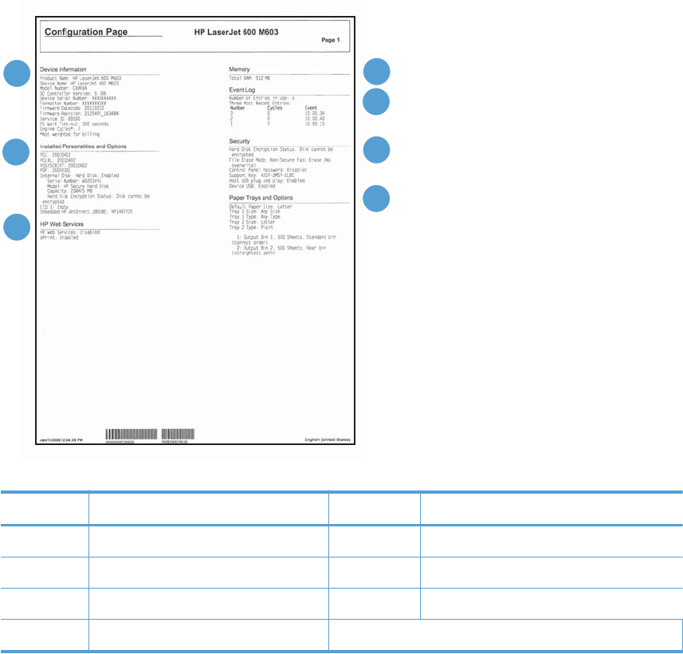
Task: Select the "Output Bin 1" standard bin line
Action: tap(284, 240)
